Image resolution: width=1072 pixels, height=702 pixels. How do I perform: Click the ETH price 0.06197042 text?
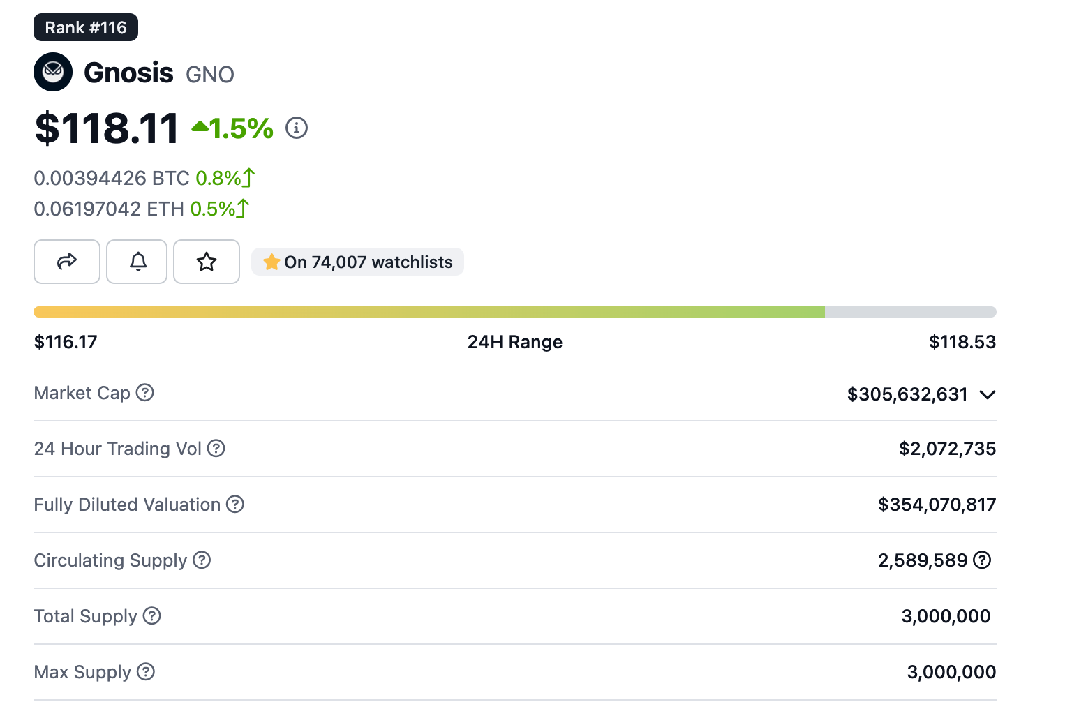pos(109,209)
